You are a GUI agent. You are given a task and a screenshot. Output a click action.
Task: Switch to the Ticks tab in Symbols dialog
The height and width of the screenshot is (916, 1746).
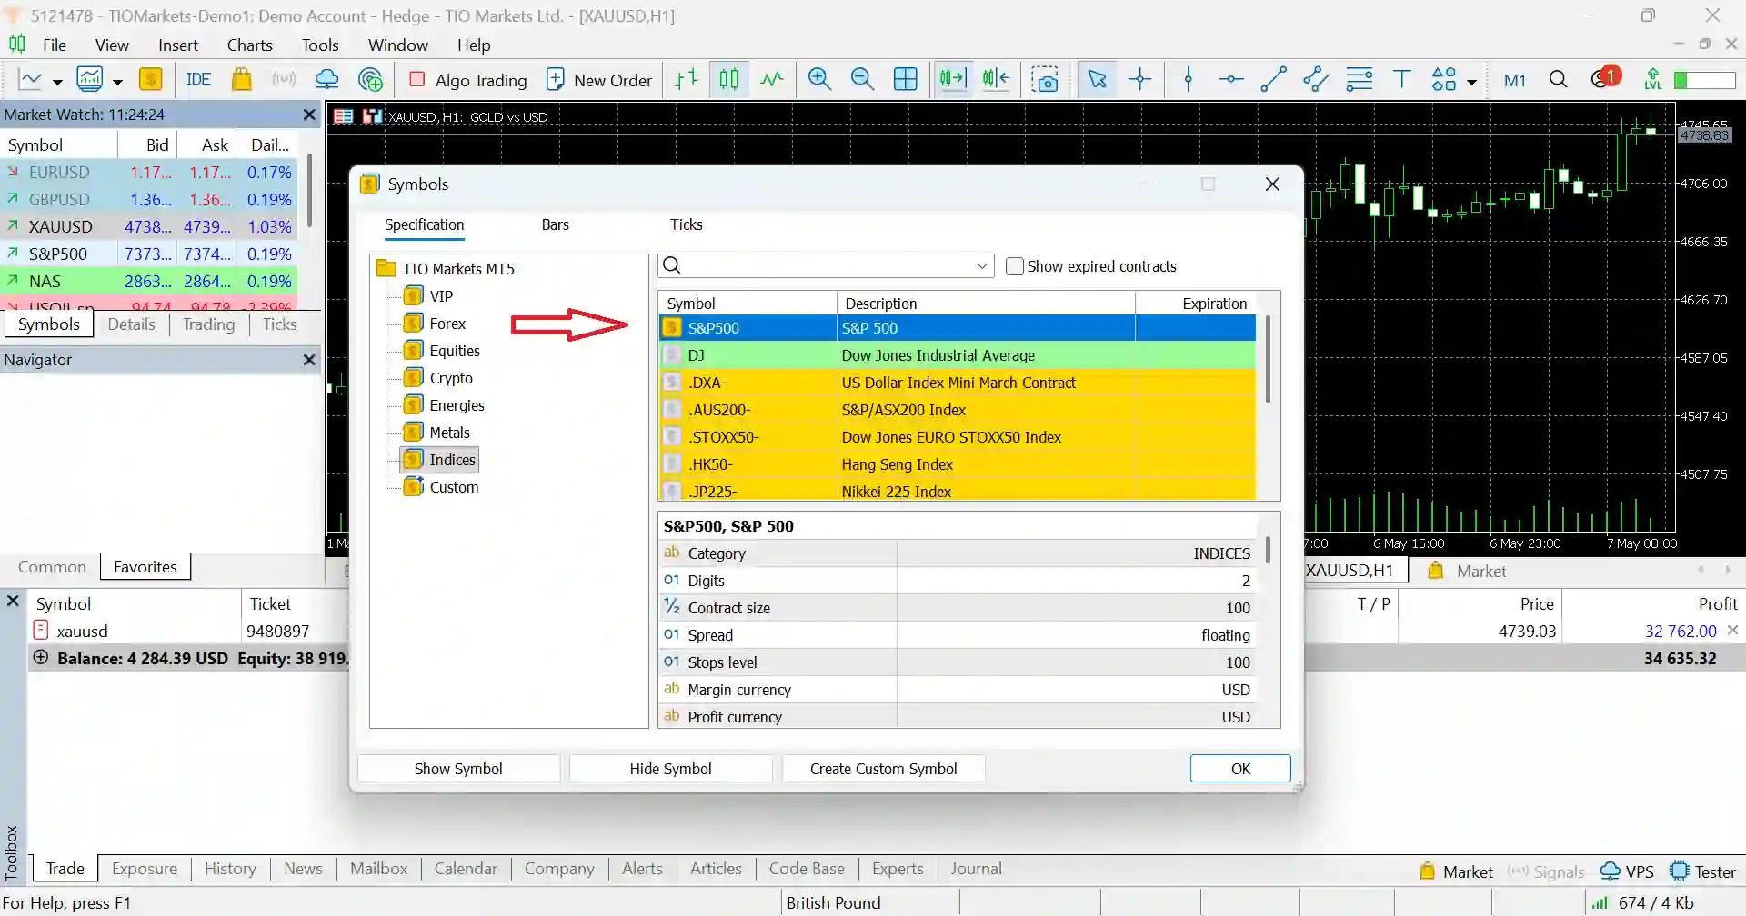point(686,224)
